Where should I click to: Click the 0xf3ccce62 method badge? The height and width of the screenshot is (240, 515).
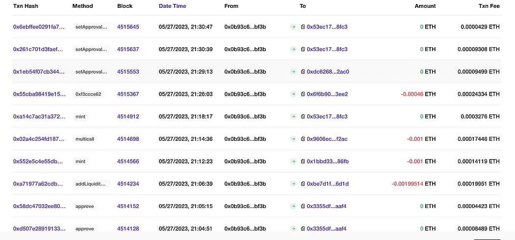88,94
